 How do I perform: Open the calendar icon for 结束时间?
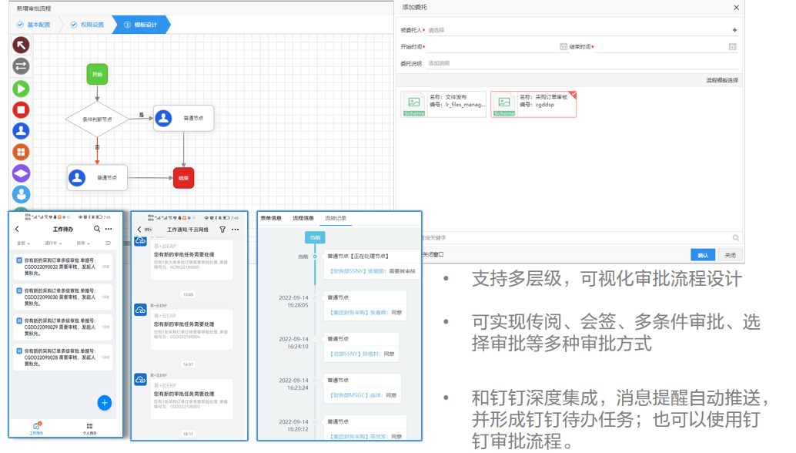pos(732,47)
